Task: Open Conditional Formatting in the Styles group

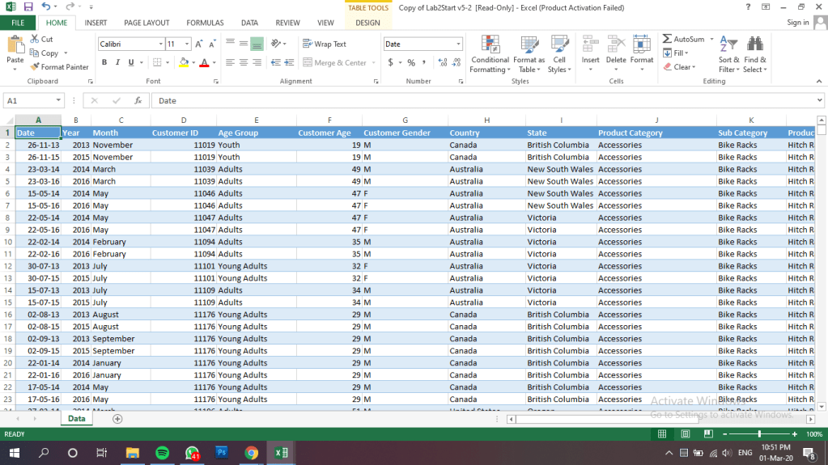Action: 490,46
